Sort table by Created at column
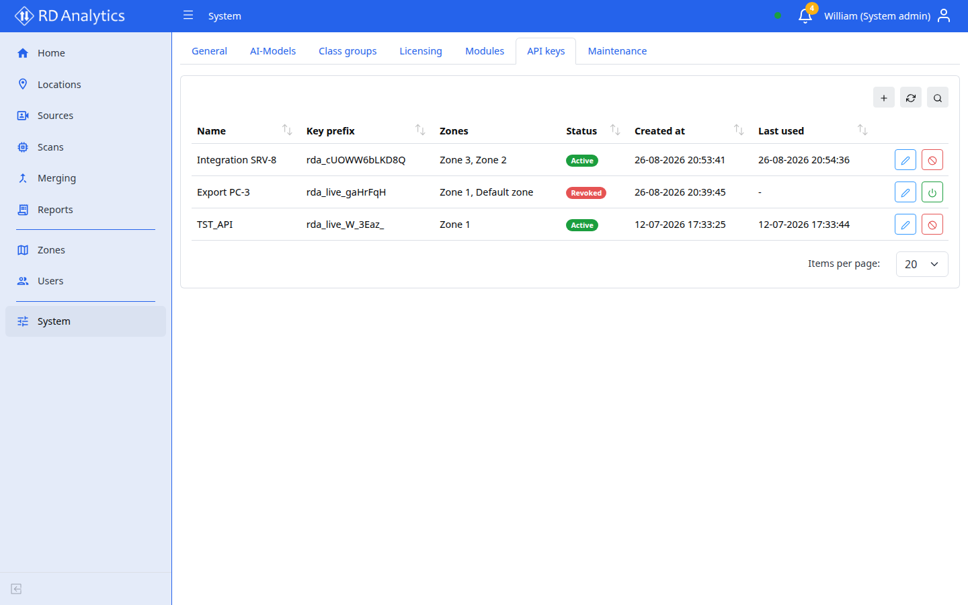968x605 pixels. coord(739,130)
